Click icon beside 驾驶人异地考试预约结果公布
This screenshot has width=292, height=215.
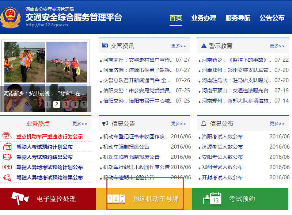point(7,177)
